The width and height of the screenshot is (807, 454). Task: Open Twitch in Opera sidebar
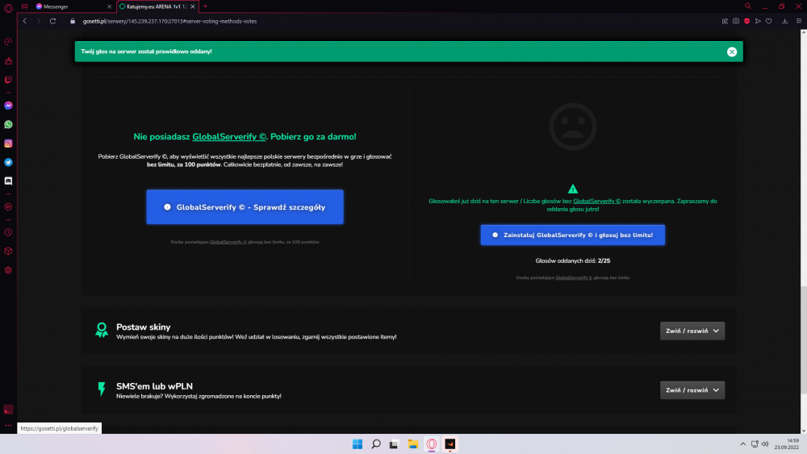8,80
